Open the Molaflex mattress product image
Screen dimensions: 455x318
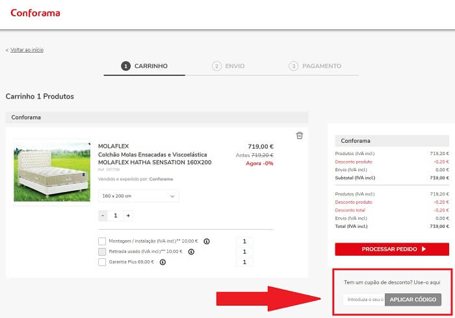[x=52, y=173]
